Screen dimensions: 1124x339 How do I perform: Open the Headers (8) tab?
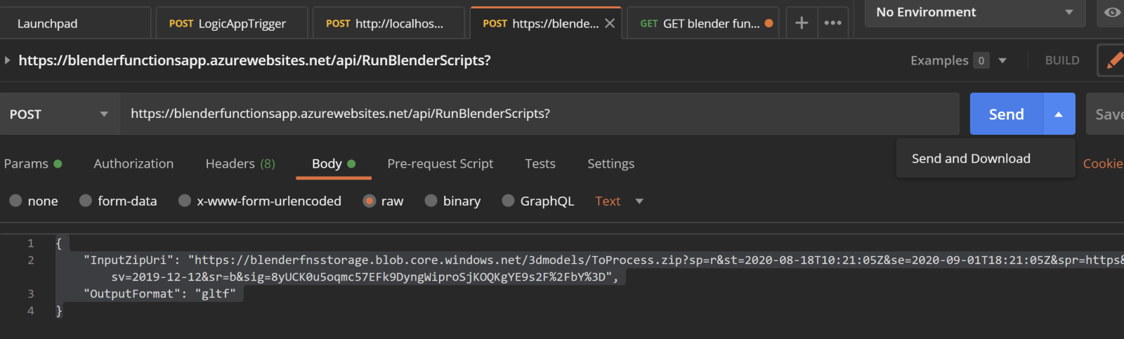click(240, 164)
